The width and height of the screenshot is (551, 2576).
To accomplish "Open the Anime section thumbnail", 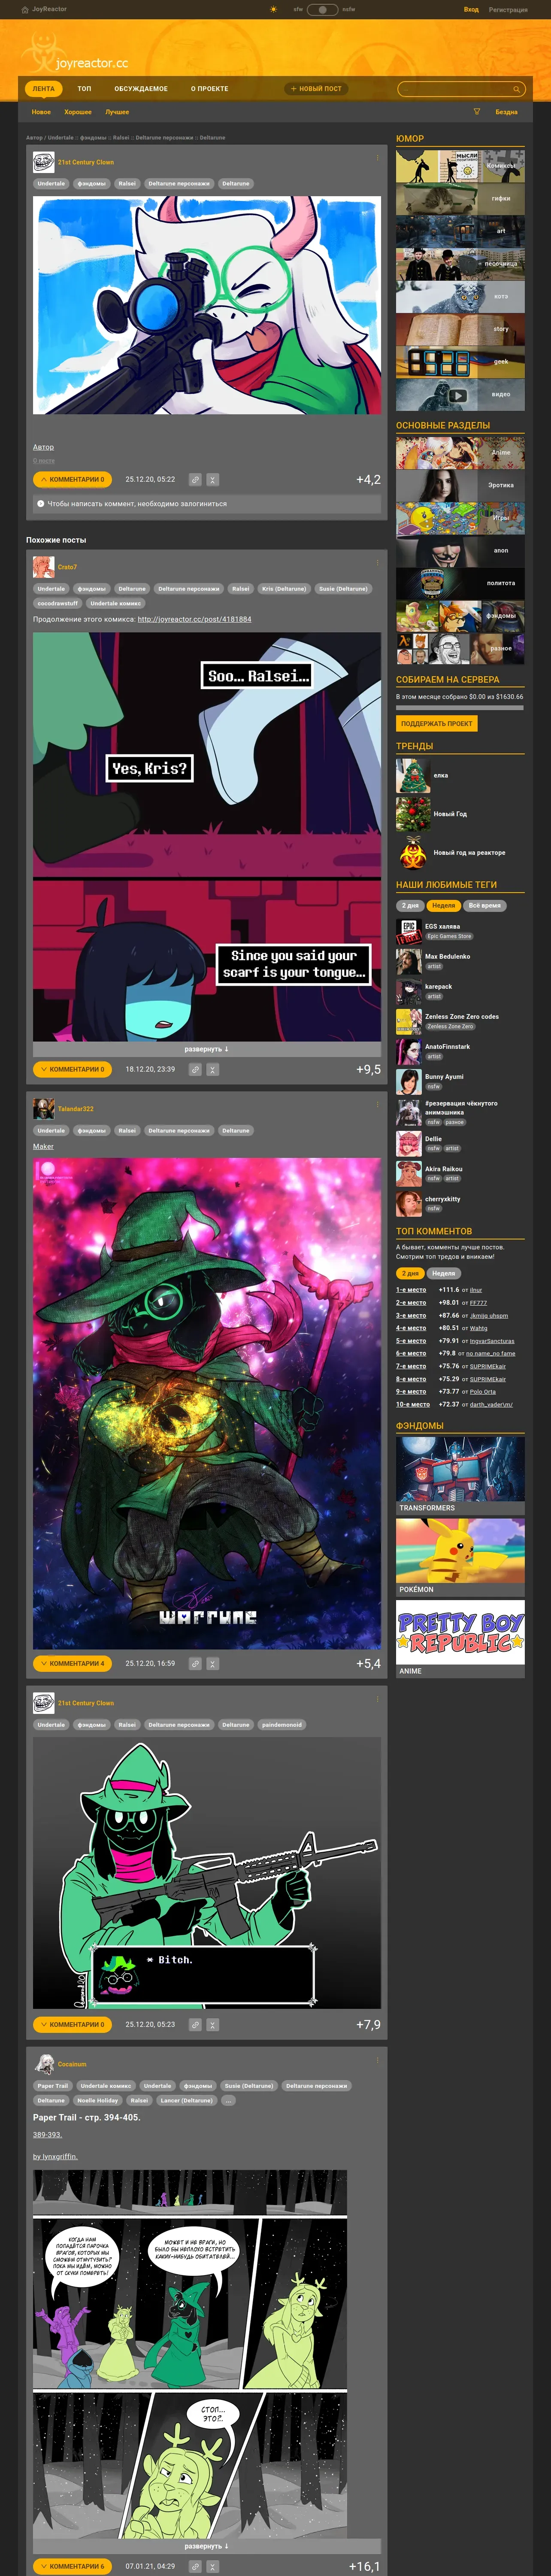I will click(x=460, y=453).
